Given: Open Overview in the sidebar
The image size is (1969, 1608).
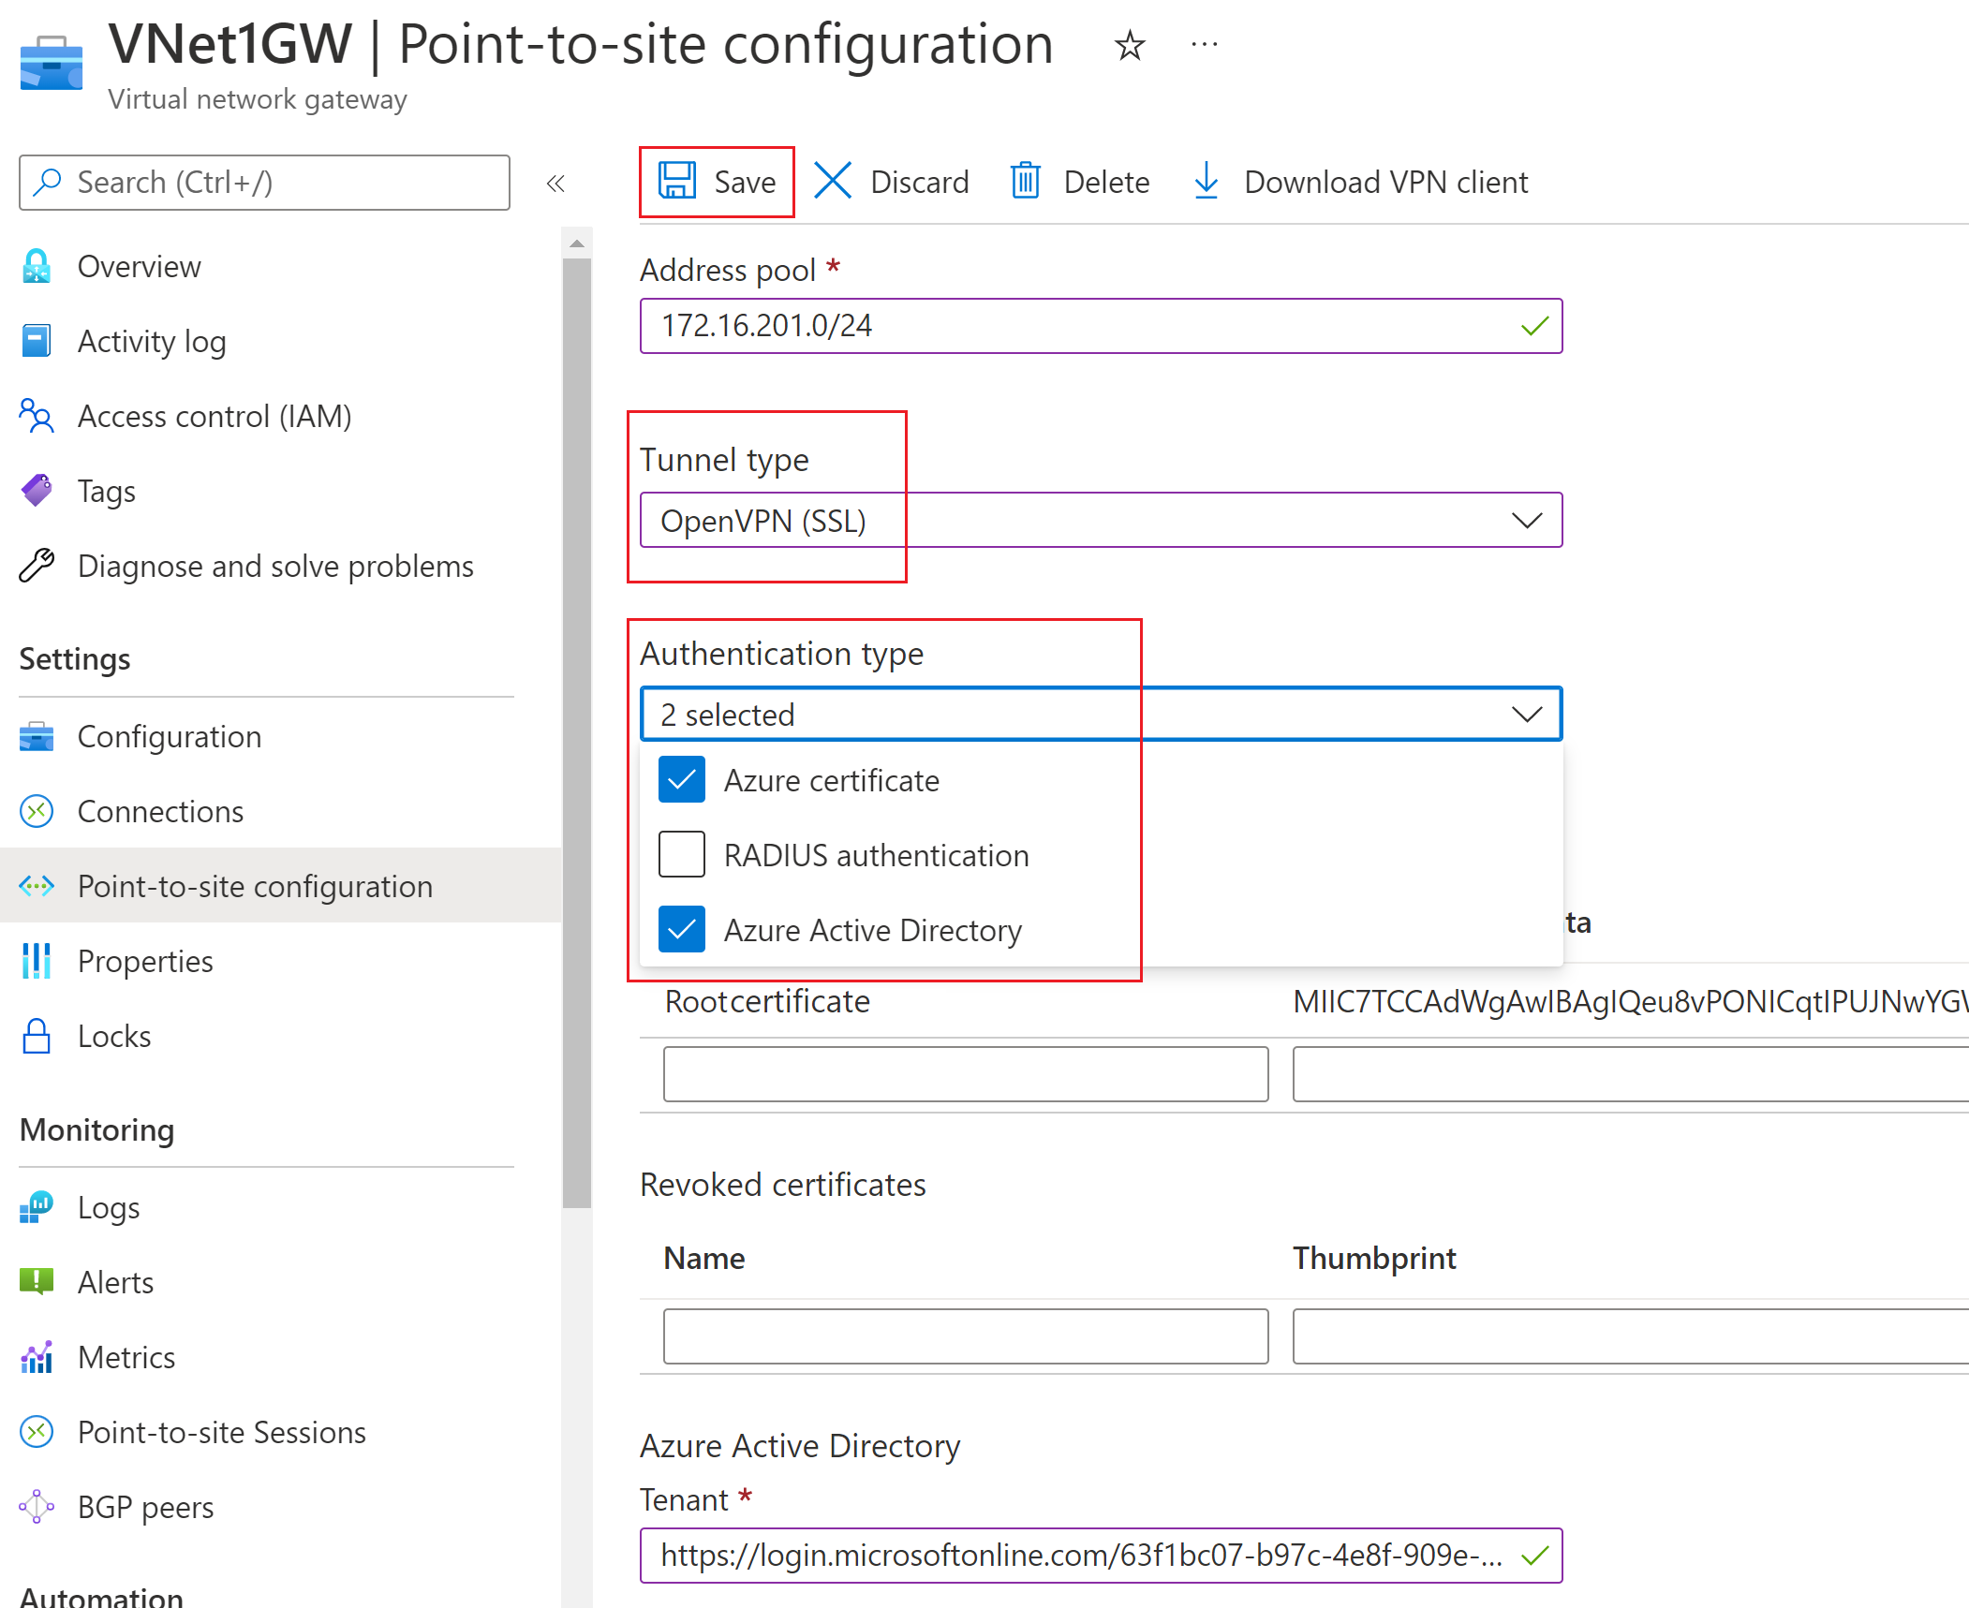Looking at the screenshot, I should (x=139, y=266).
